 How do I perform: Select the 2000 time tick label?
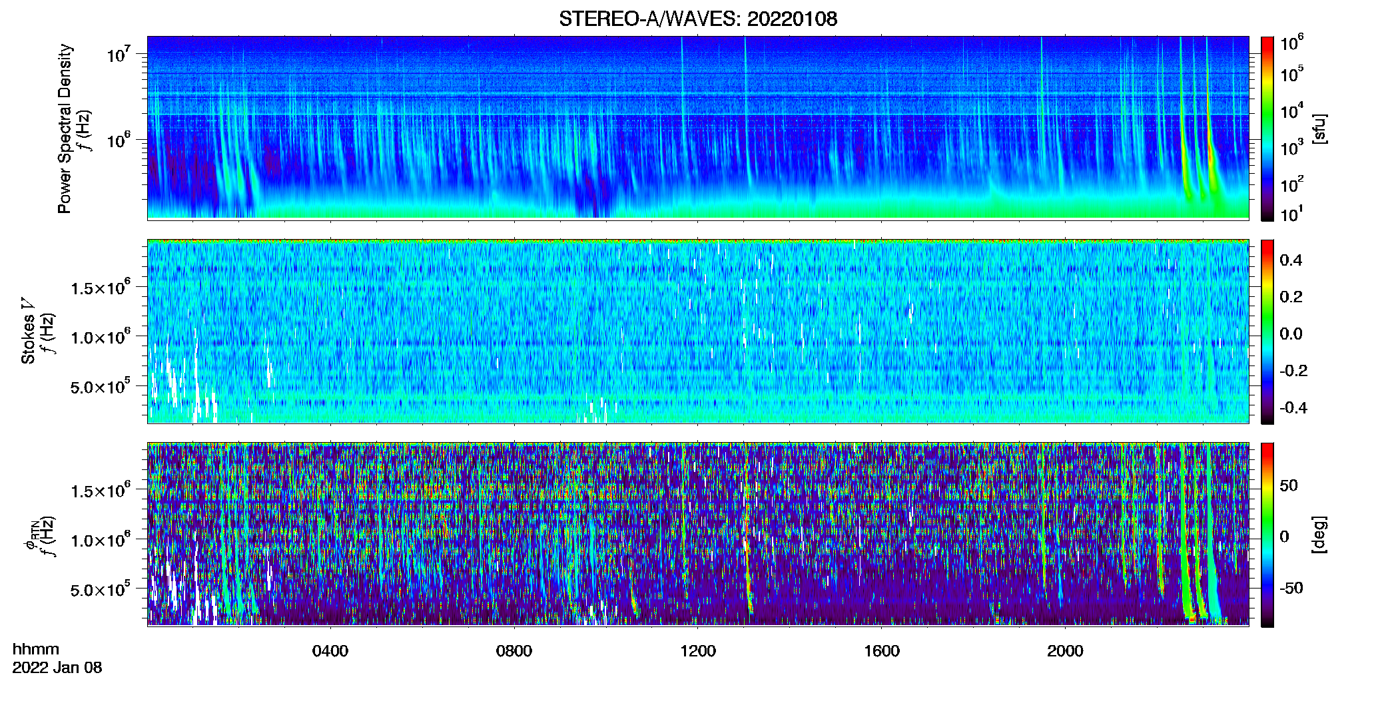(1065, 651)
